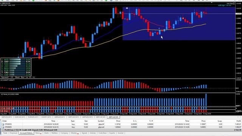
Task: Click the profit value 1 485.81
Action: click(238, 124)
